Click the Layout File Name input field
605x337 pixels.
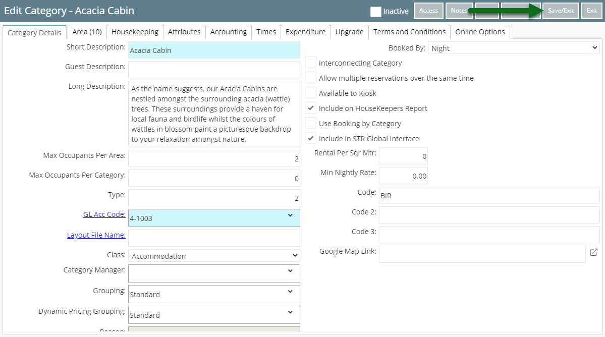[x=214, y=238]
